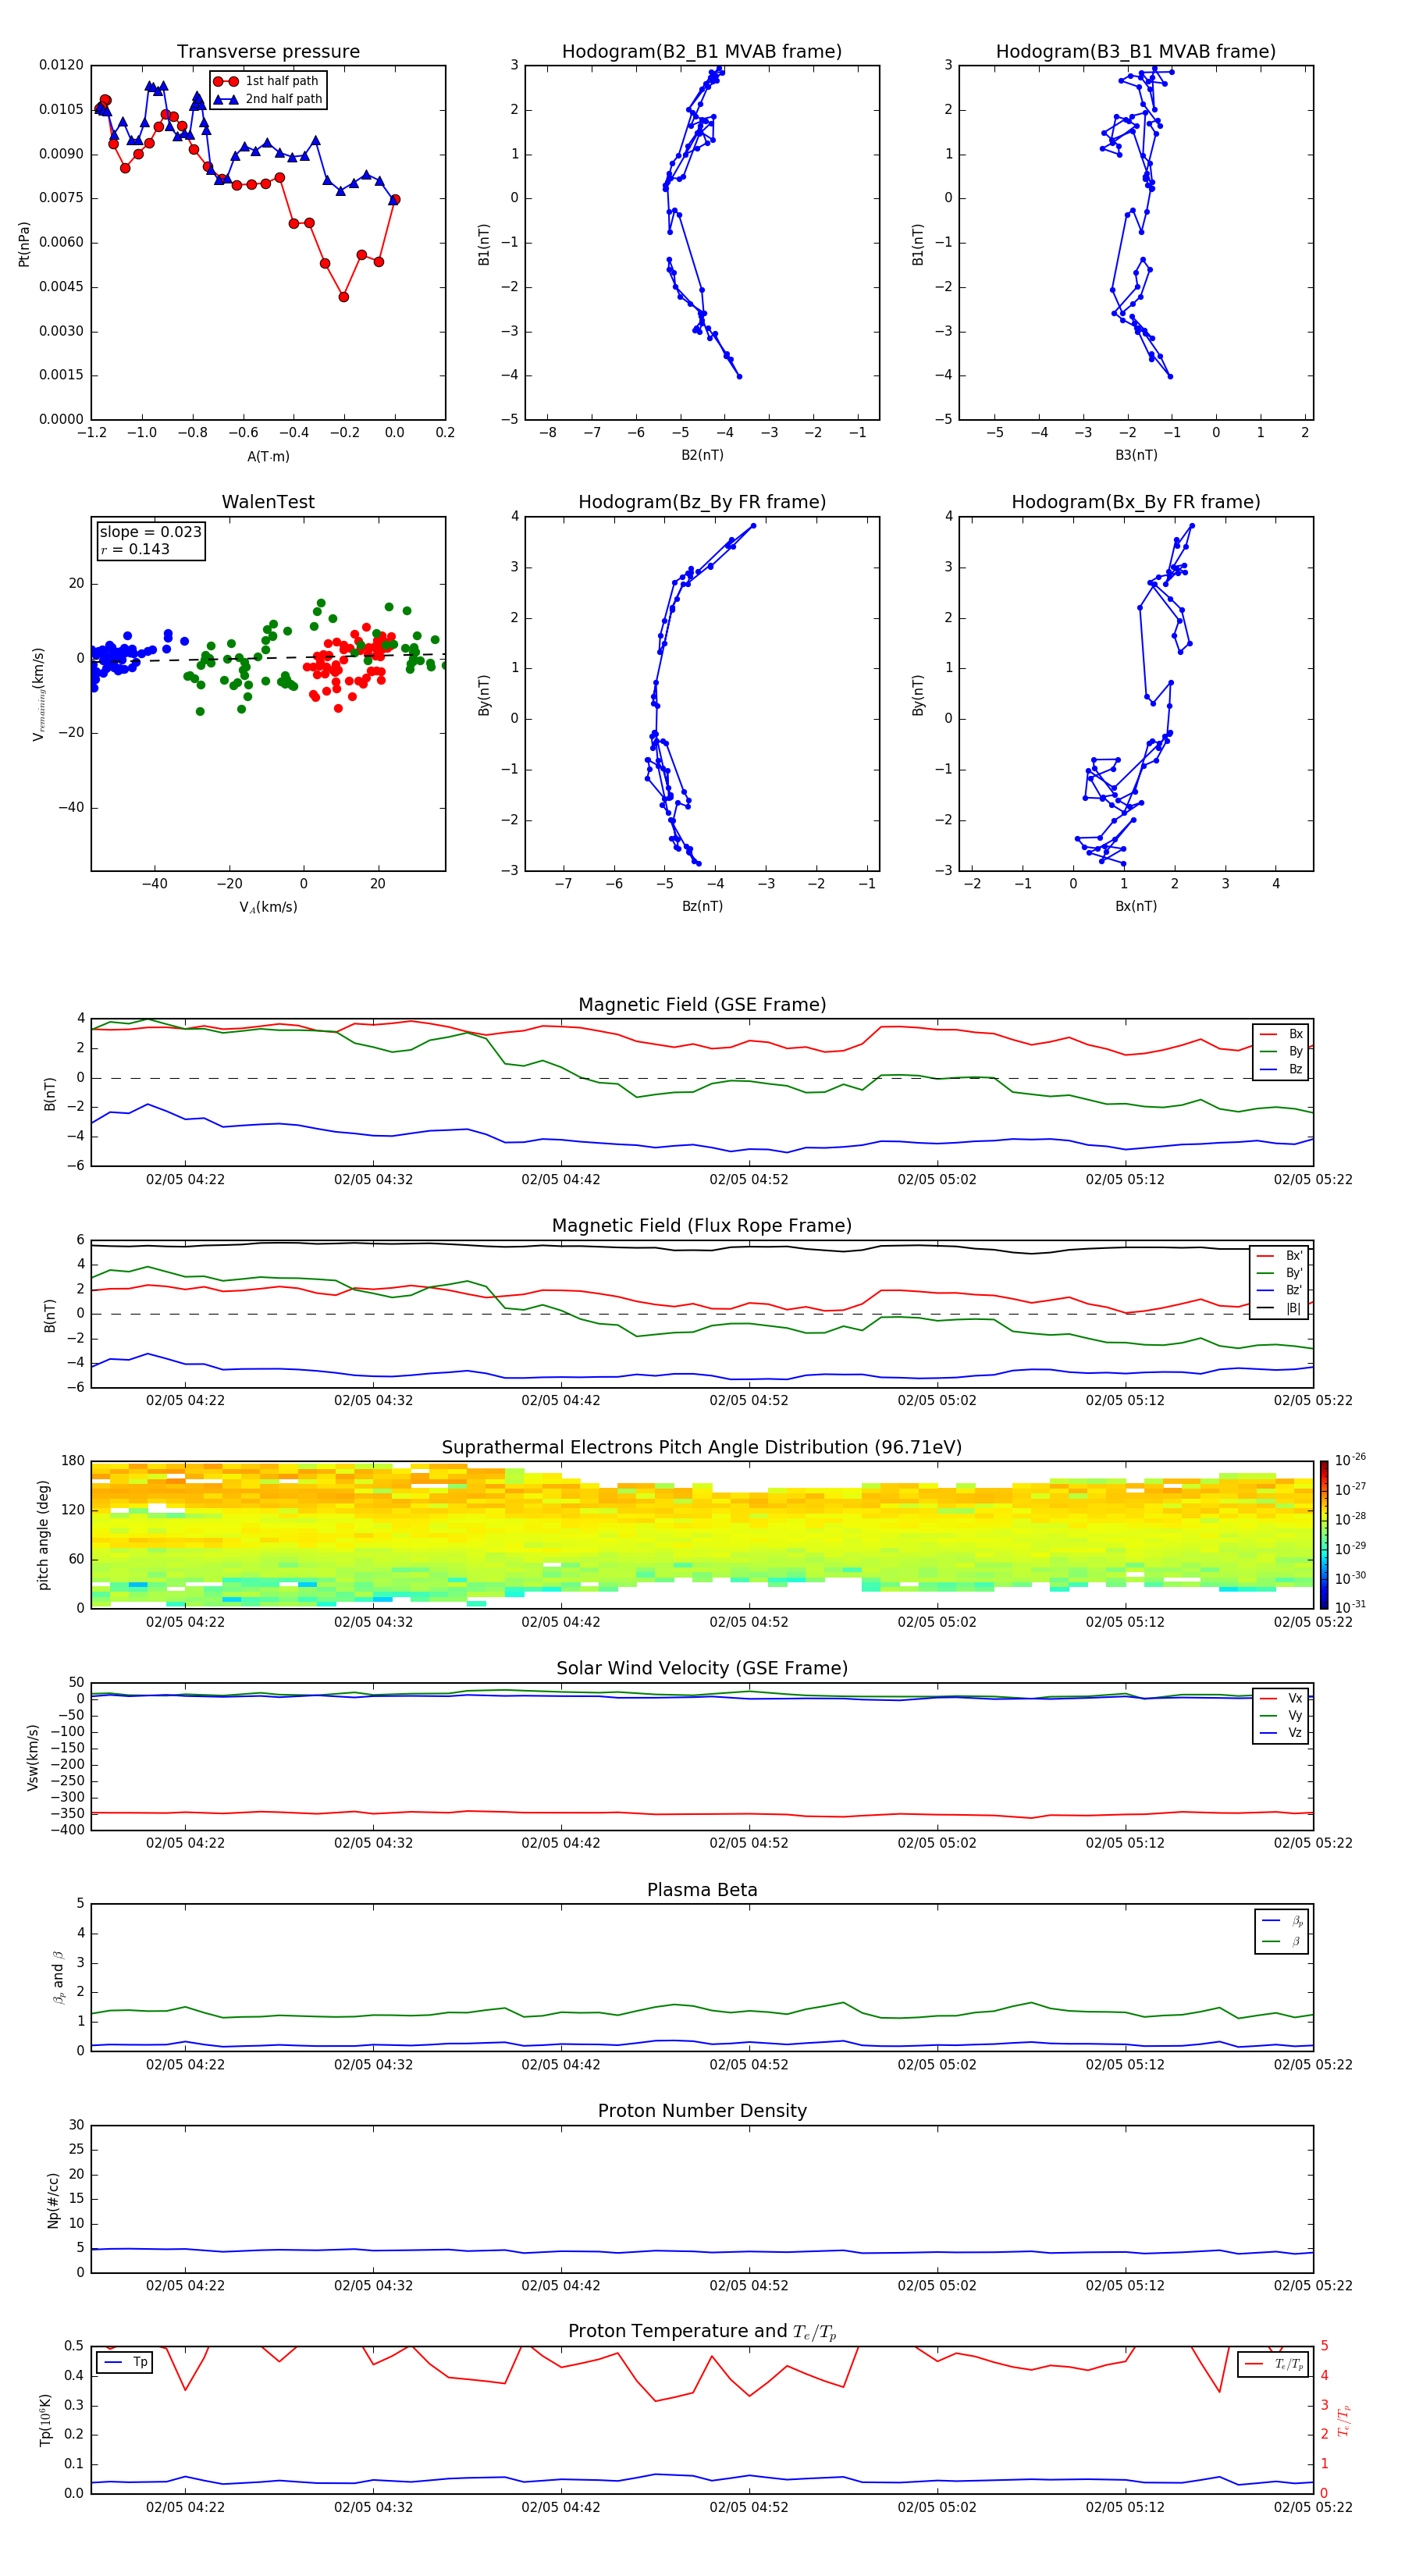Click the red 'Te/Tp' right axis label
The height and width of the screenshot is (2576, 1405).
[1343, 2420]
